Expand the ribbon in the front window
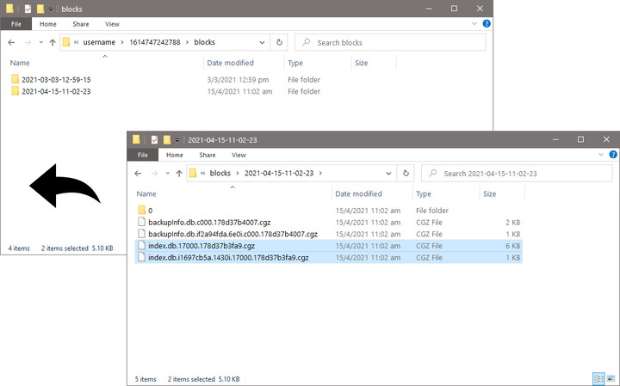Image resolution: width=620 pixels, height=386 pixels. coord(601,156)
